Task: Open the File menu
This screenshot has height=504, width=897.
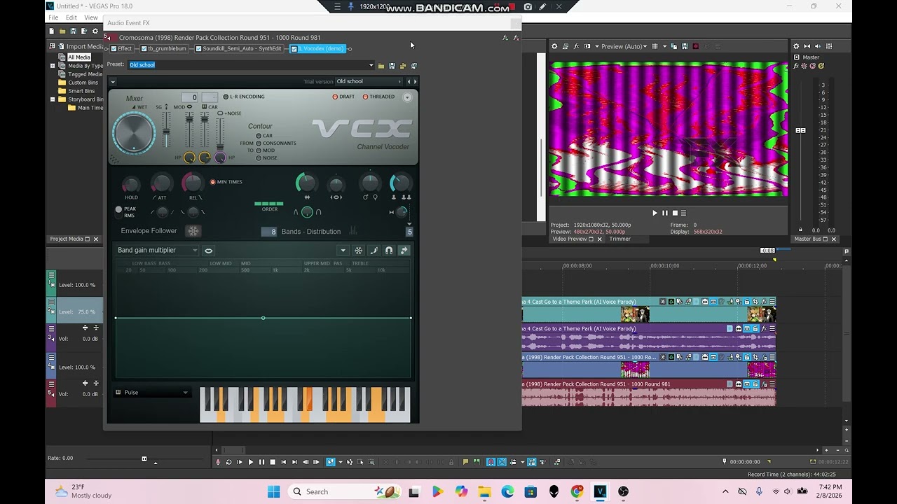Action: (53, 17)
